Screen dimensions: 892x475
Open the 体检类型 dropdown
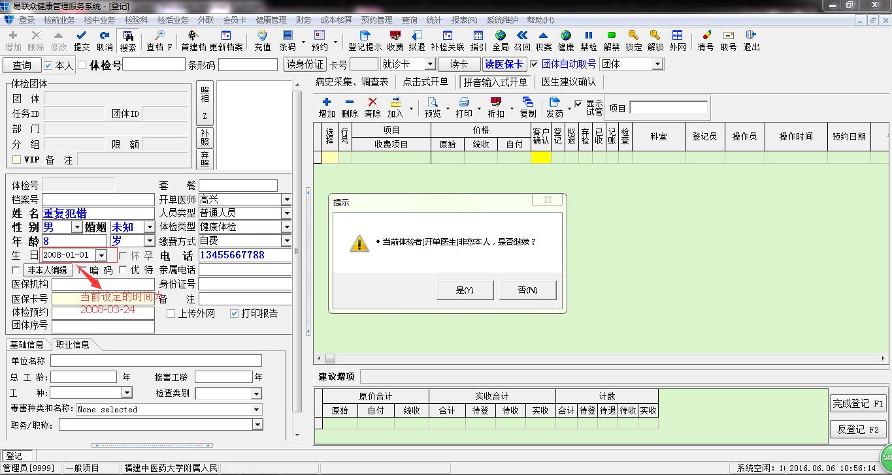click(x=286, y=227)
